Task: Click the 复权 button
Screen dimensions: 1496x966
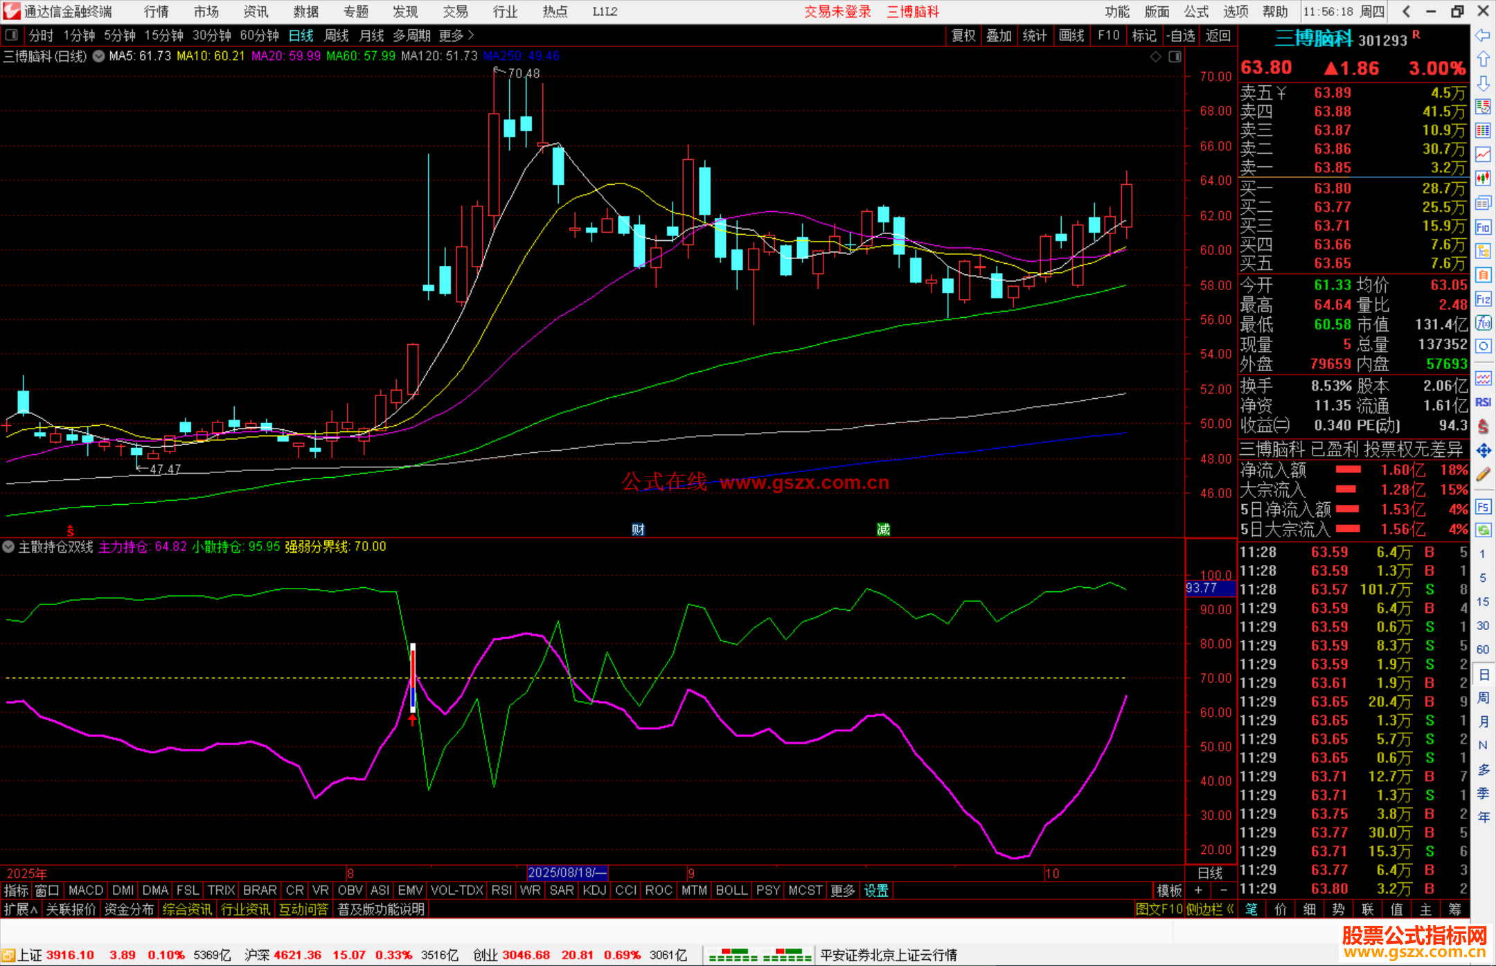Action: pyautogui.click(x=963, y=35)
